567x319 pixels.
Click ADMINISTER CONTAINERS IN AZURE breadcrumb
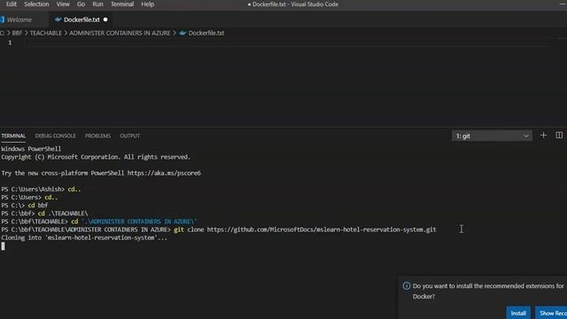(120, 33)
